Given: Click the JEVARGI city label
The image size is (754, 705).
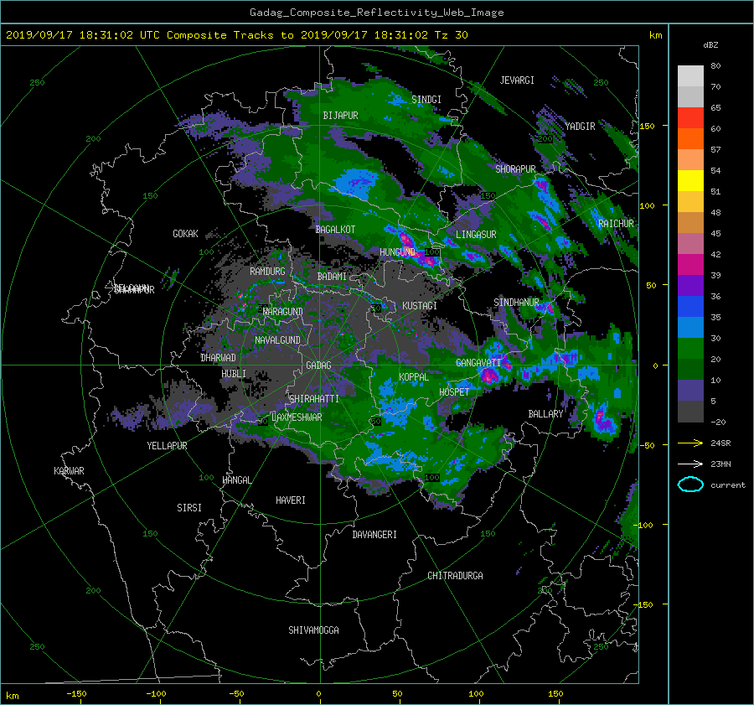Looking at the screenshot, I should click(x=517, y=80).
